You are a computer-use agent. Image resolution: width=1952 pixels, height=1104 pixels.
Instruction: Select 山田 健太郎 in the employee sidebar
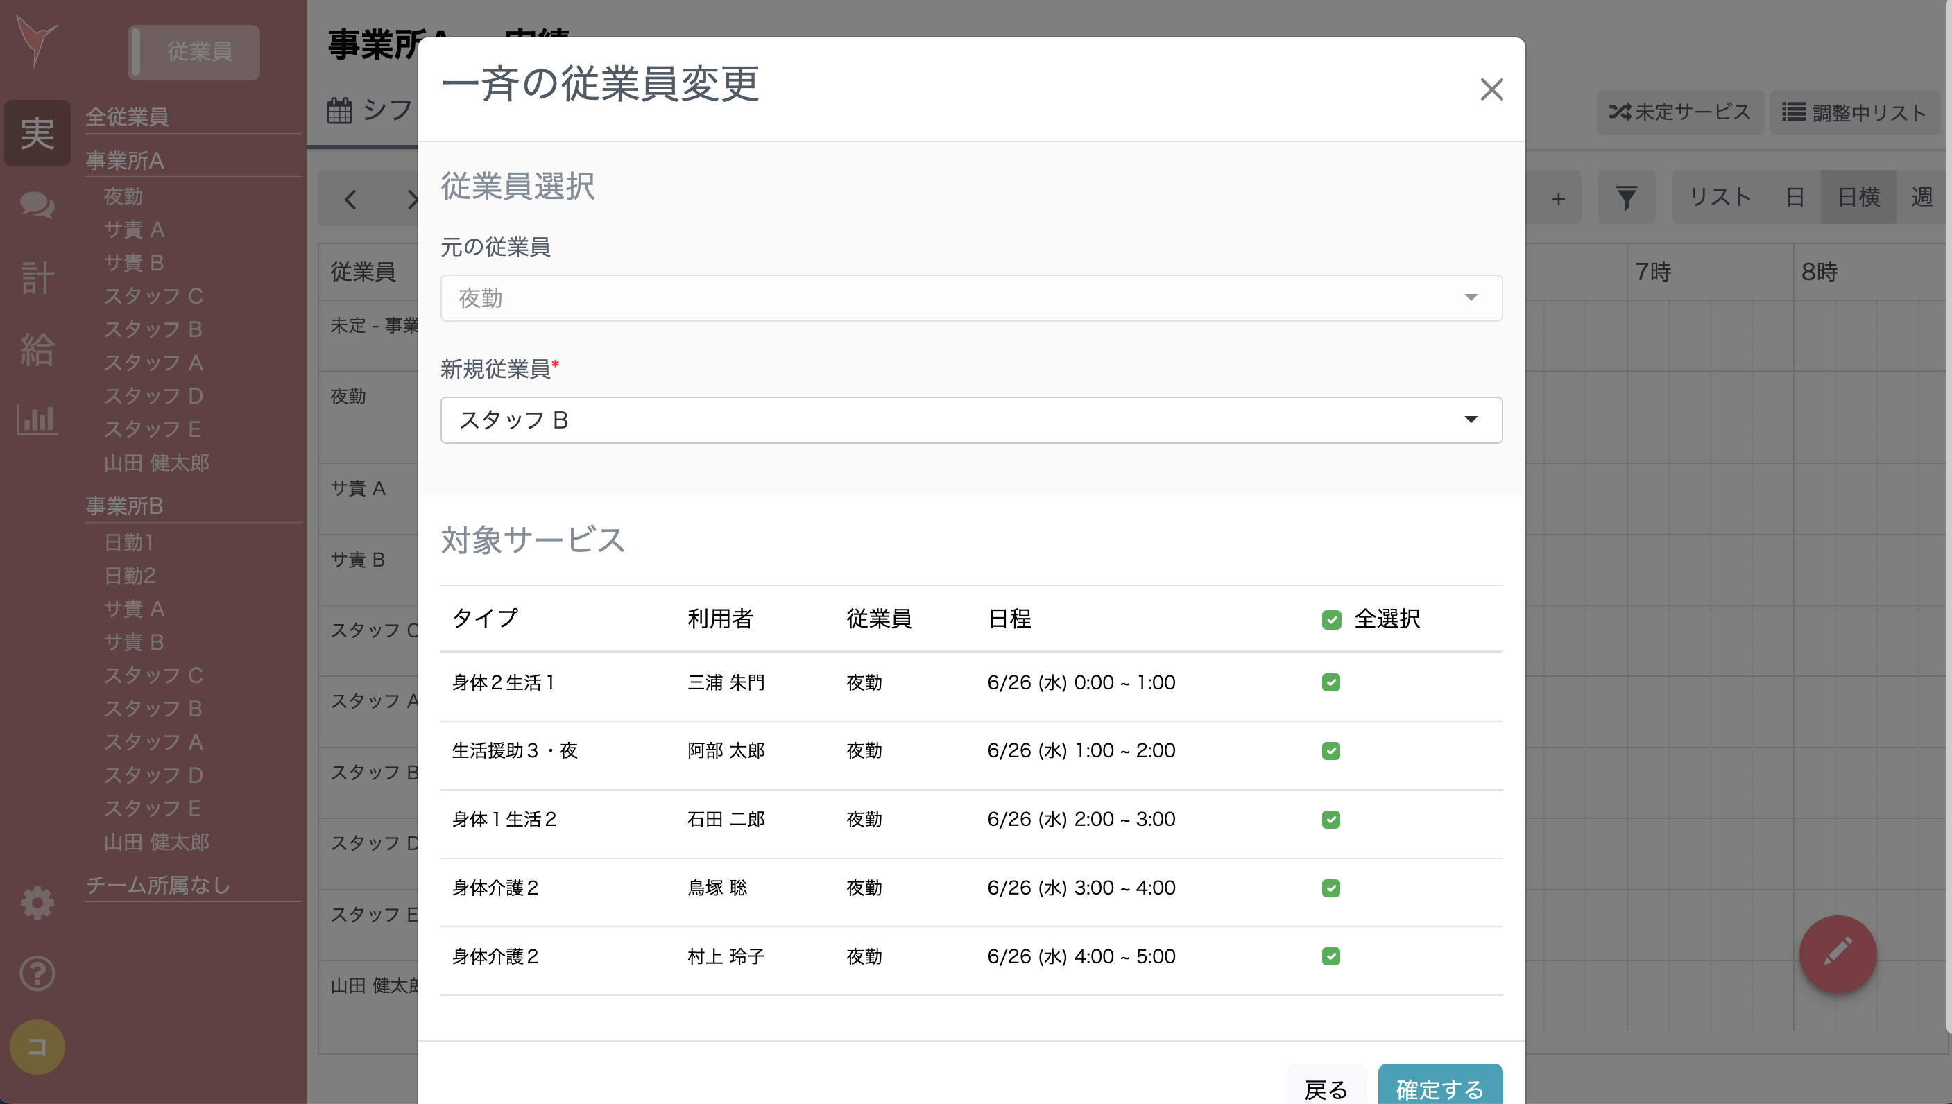pyautogui.click(x=156, y=463)
